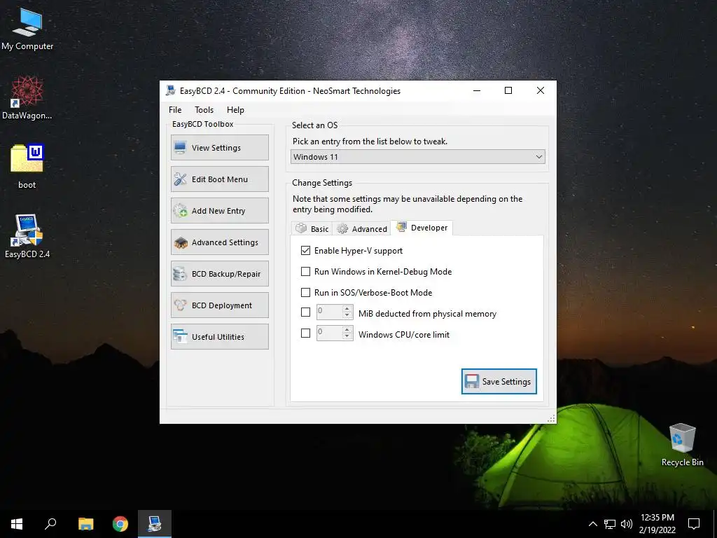Launch Google Chrome from the taskbar
Viewport: 717px width, 538px height.
coord(120,524)
